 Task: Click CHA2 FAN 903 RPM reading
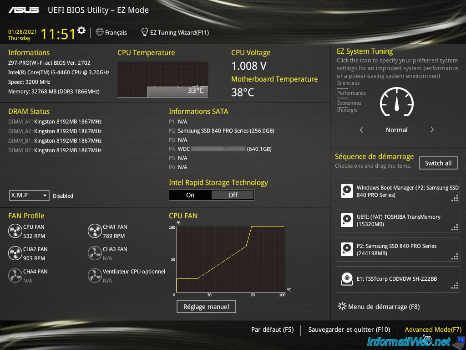(34, 258)
